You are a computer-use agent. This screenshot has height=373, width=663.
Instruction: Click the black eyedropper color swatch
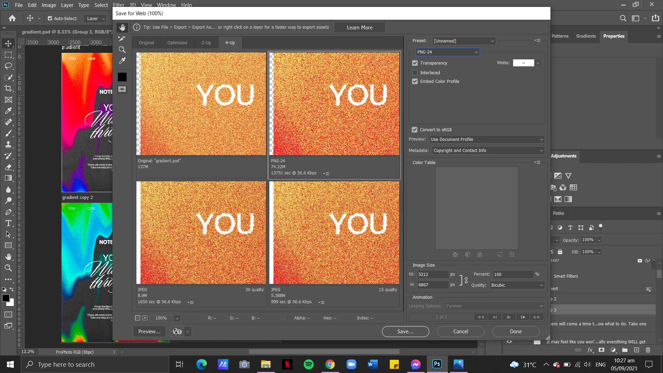(x=122, y=77)
